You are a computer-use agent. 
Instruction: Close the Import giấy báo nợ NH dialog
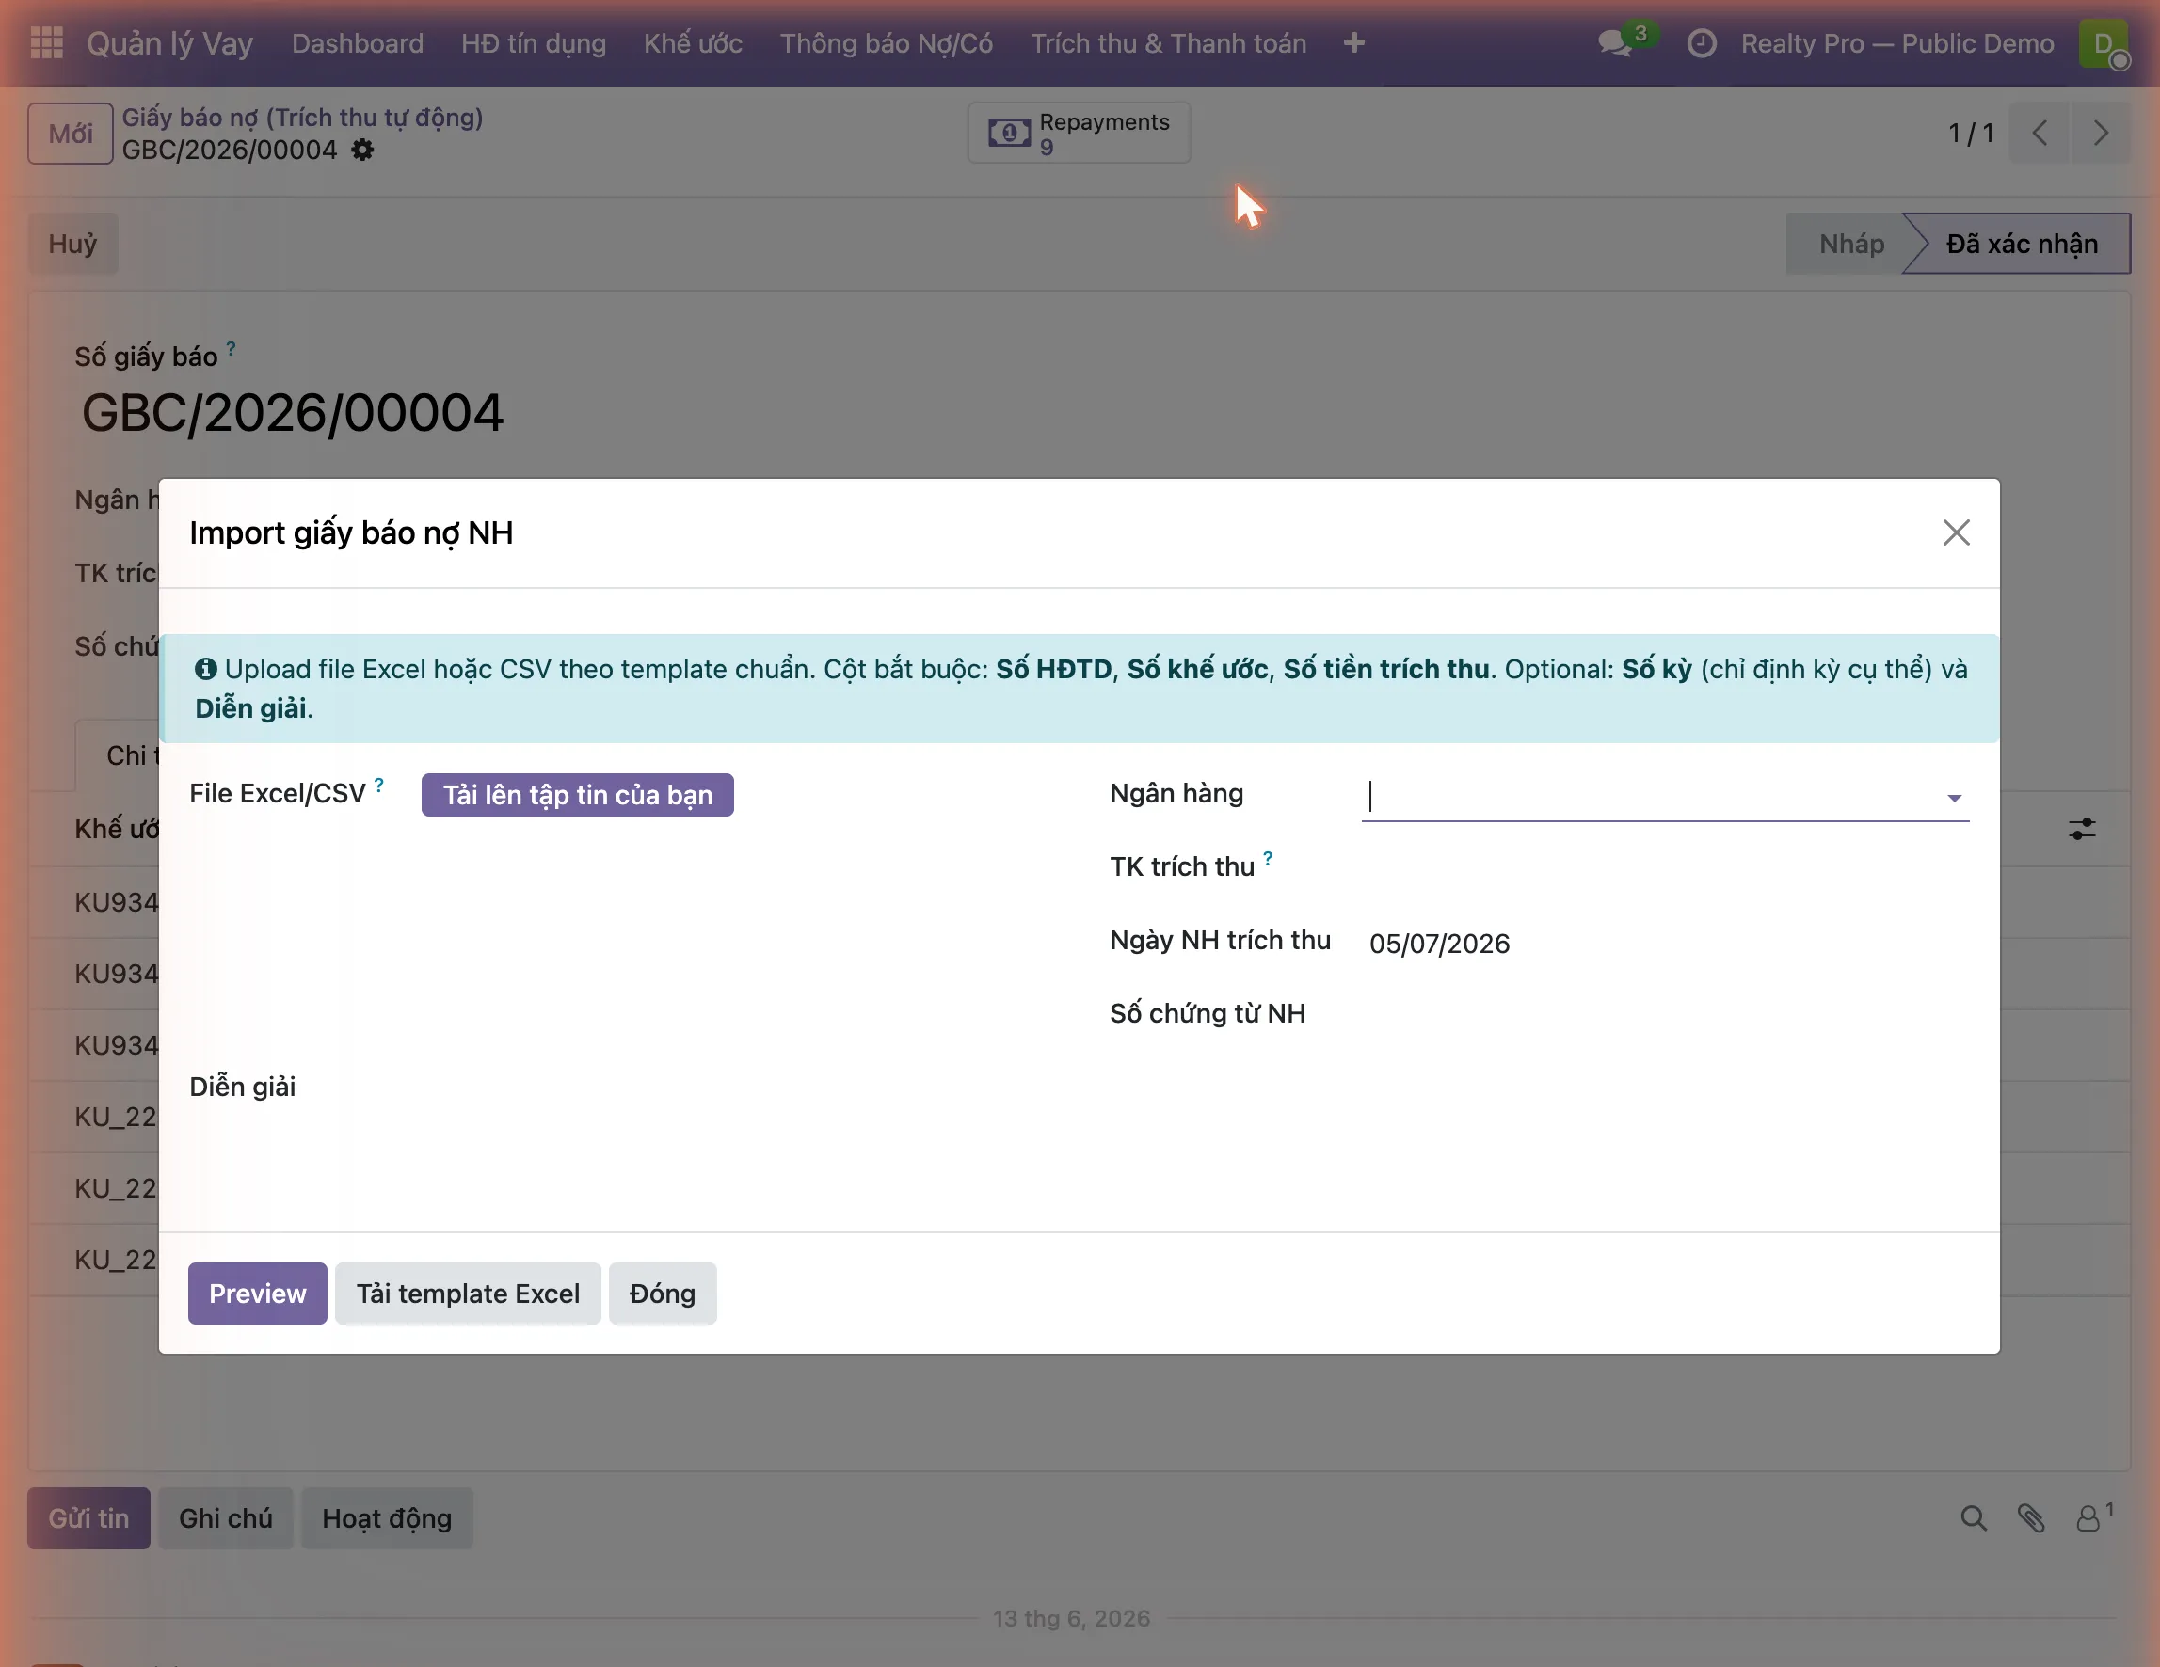[1955, 532]
